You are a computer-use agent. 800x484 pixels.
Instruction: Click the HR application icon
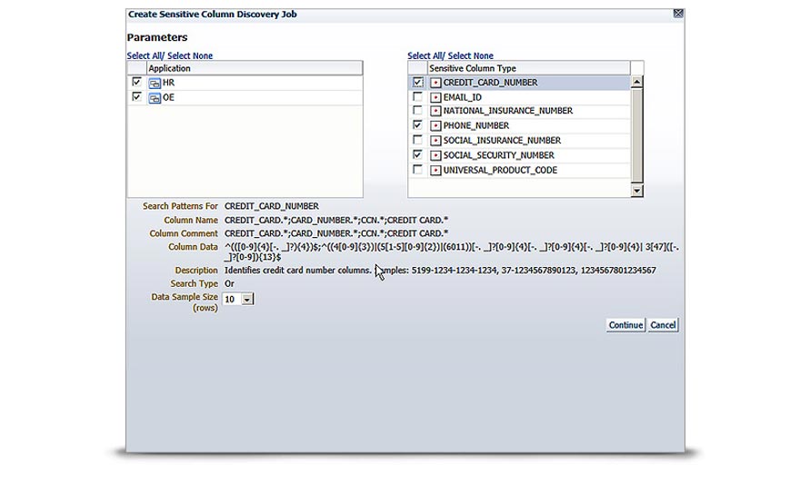155,83
